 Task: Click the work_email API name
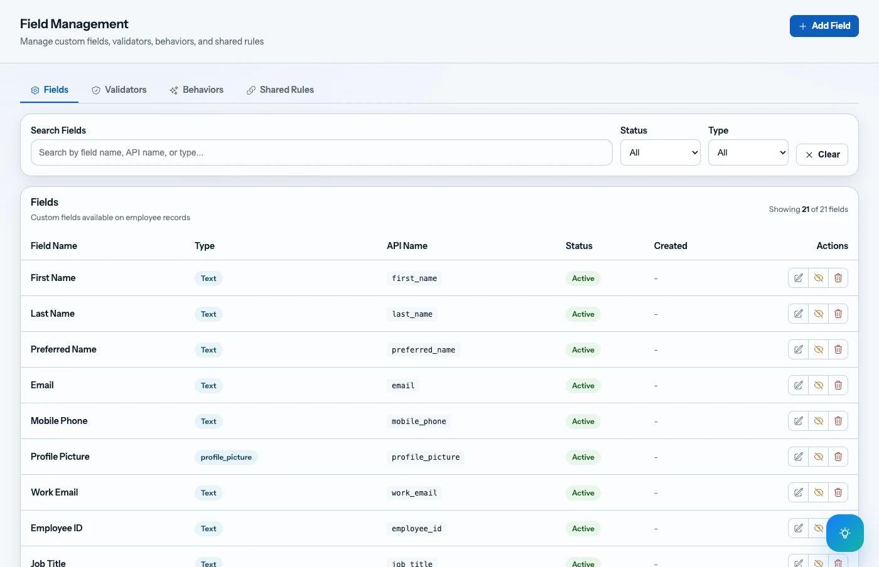pos(414,493)
